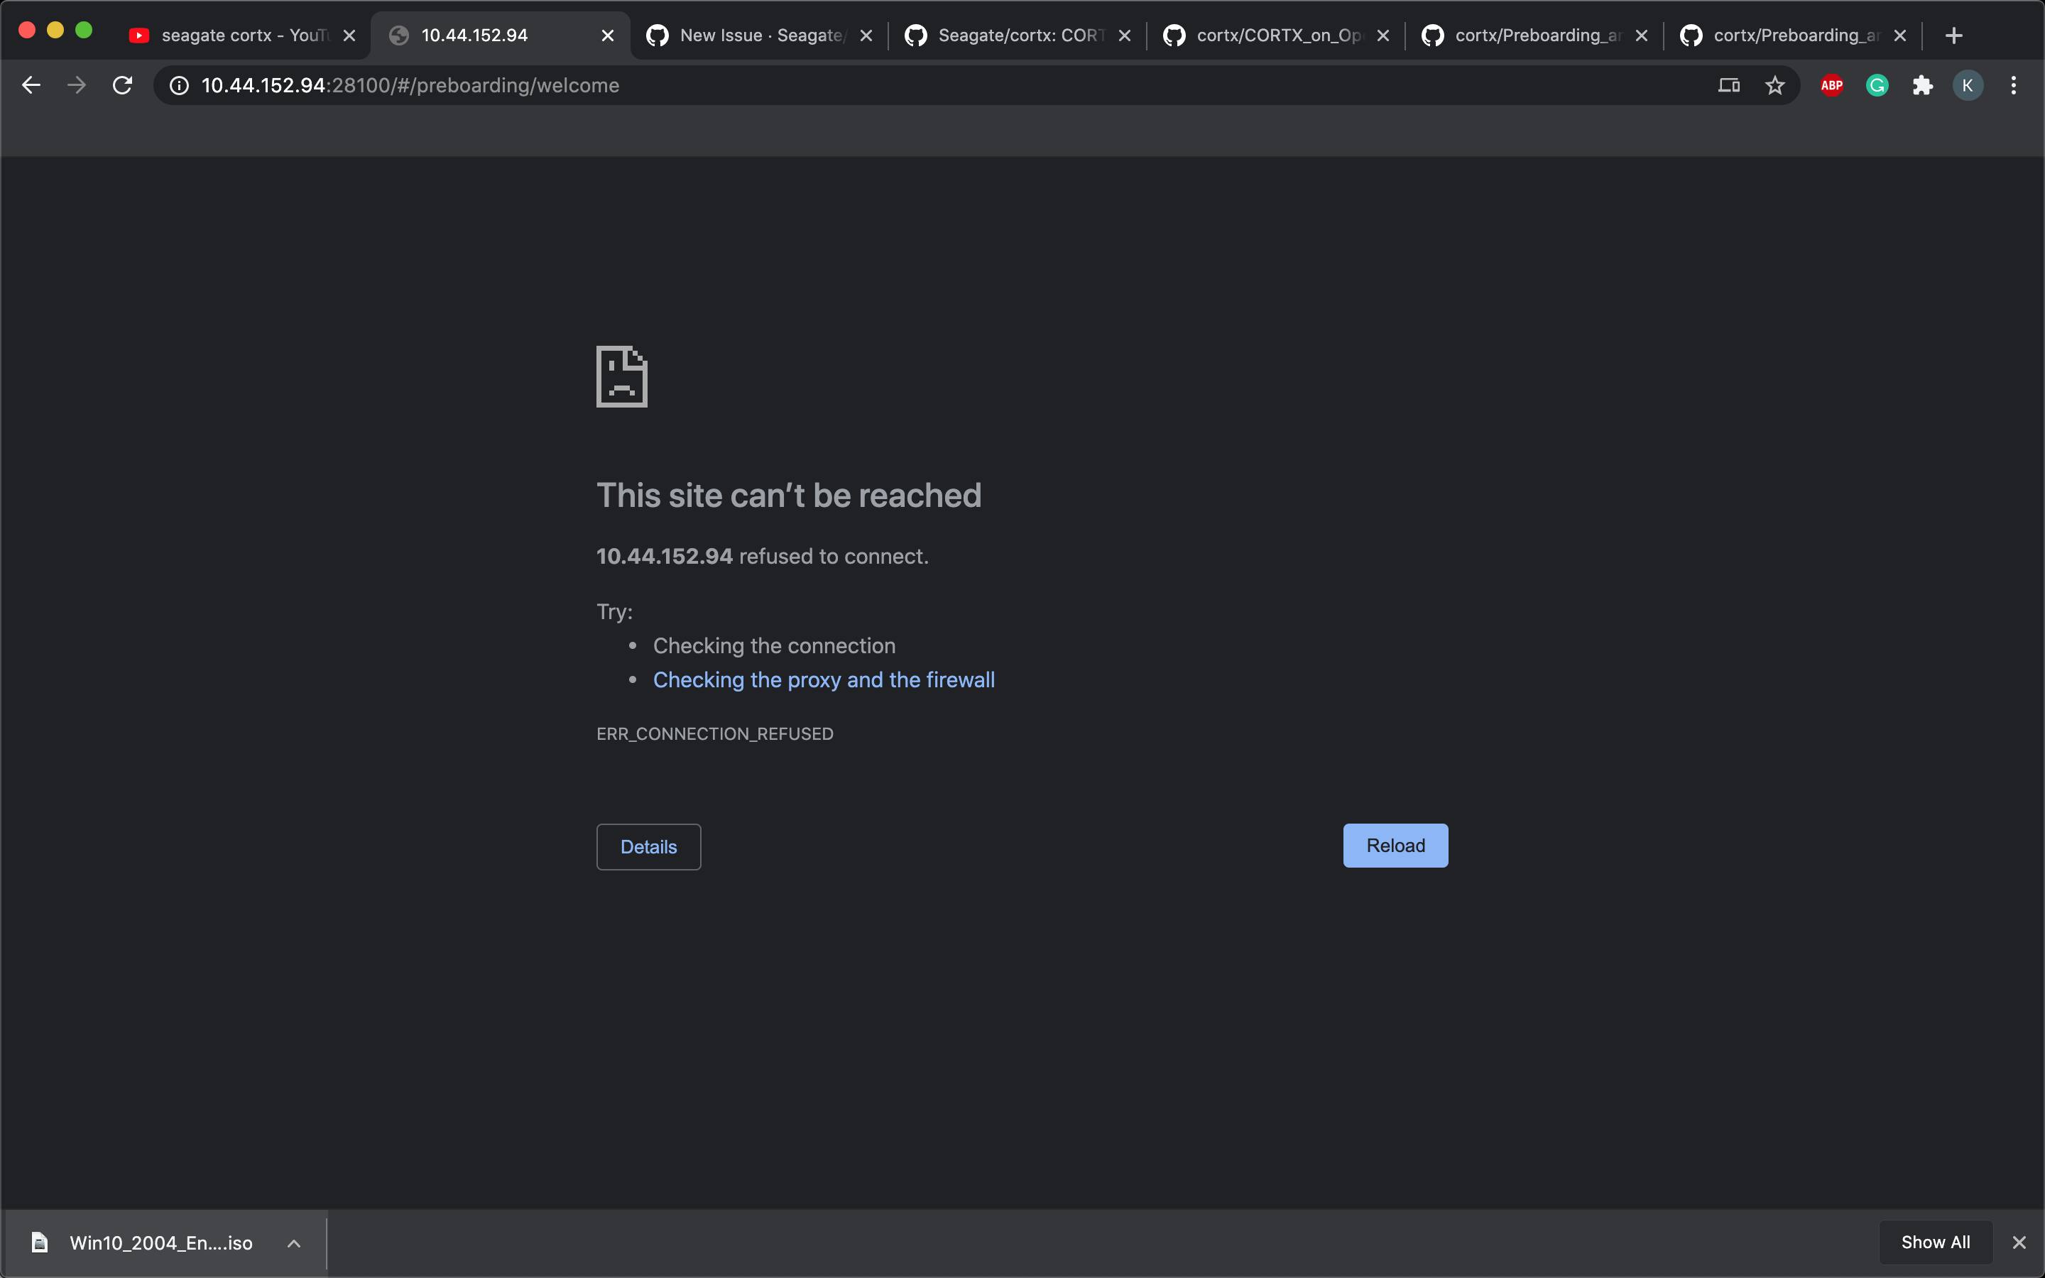This screenshot has height=1278, width=2045.
Task: Close the cortx/CORTX_on_Op tab
Action: (1383, 35)
